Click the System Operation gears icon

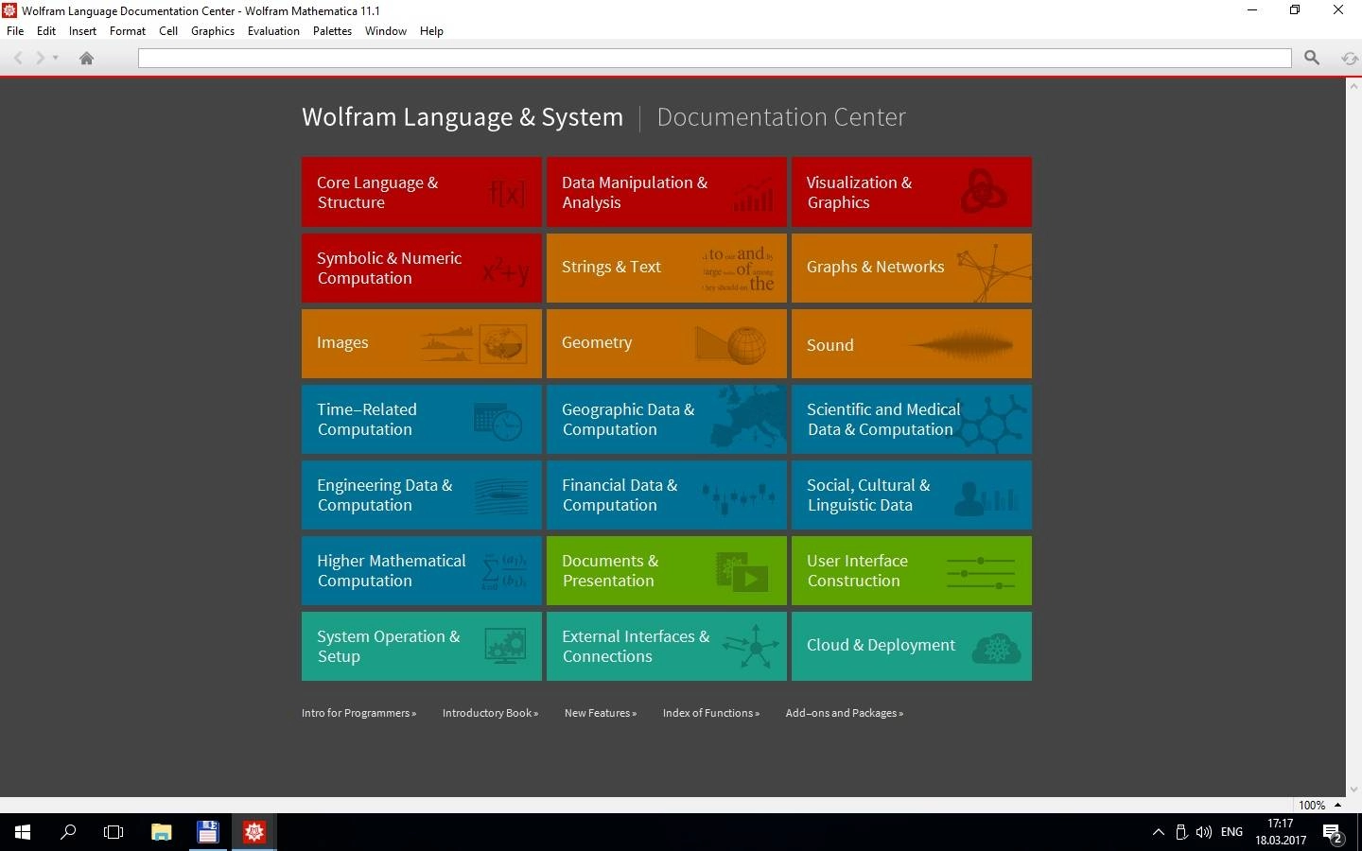pyautogui.click(x=505, y=647)
